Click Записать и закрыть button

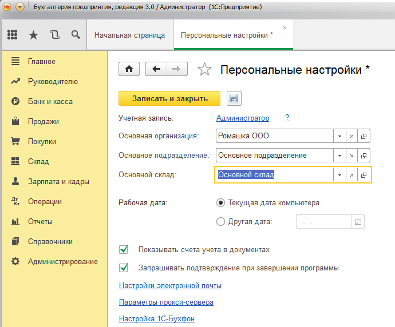click(x=169, y=98)
